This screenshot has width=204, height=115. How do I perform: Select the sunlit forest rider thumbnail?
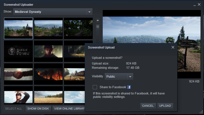coord(74,51)
